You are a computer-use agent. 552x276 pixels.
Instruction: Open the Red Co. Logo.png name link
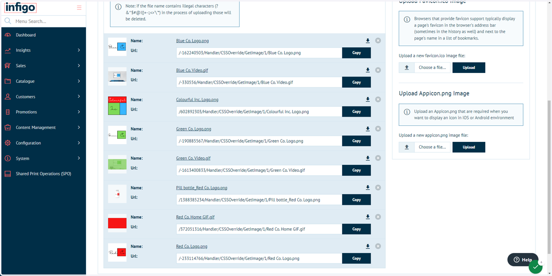tap(192, 247)
